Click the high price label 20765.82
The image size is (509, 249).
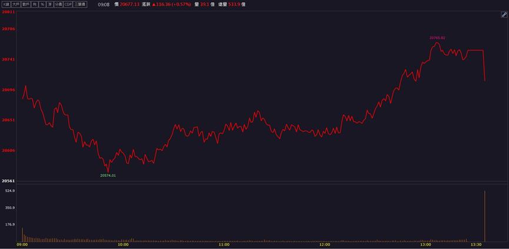(x=437, y=38)
